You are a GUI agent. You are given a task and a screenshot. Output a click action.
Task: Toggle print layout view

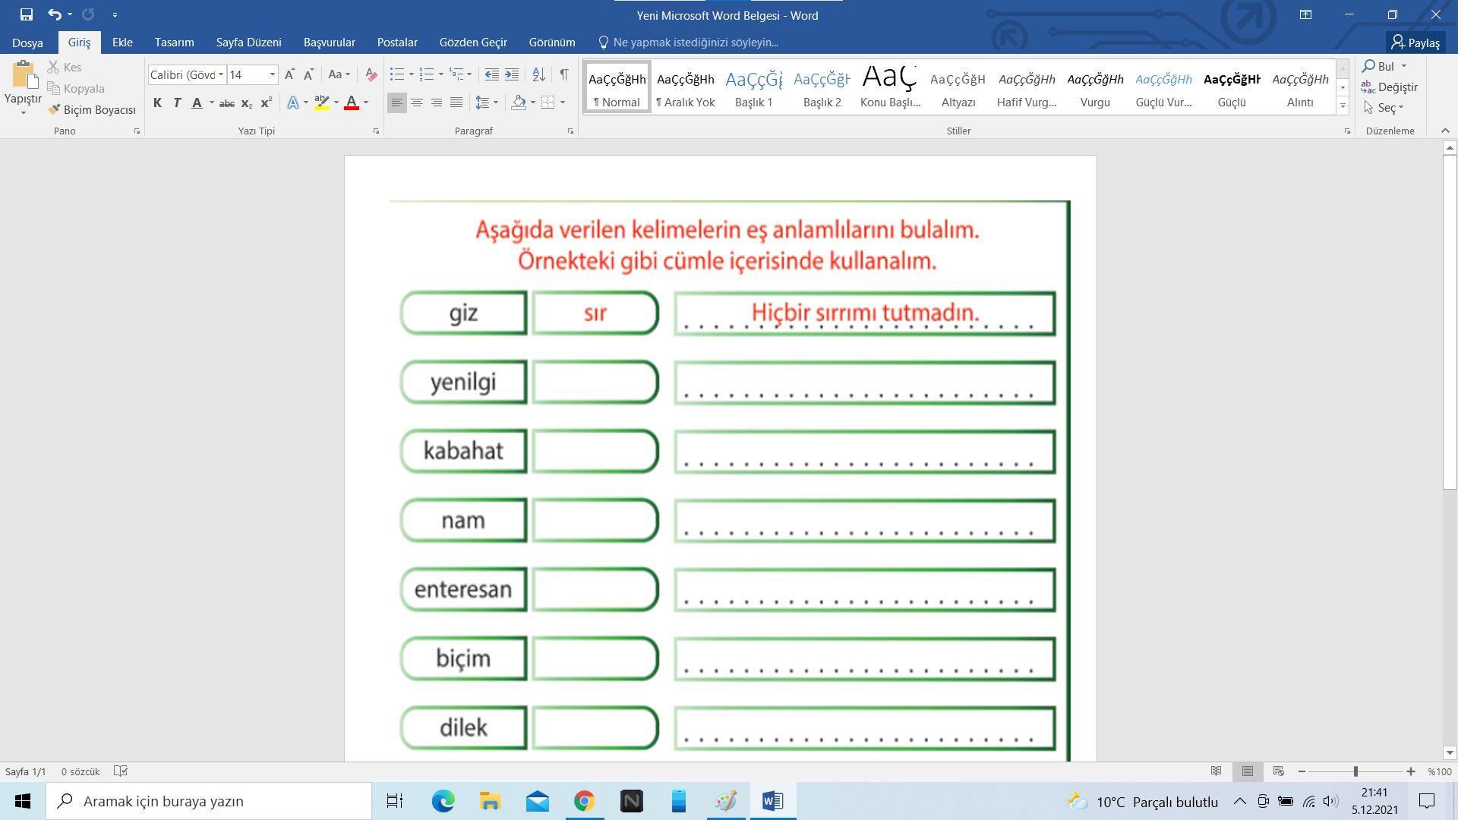(x=1248, y=771)
